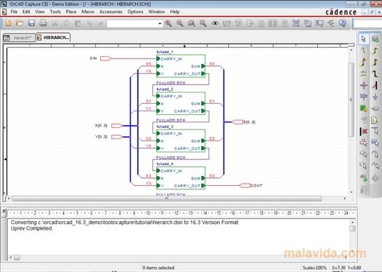Click the Help question mark icon
Image resolution: width=382 pixels, height=272 pixels.
[x=342, y=23]
